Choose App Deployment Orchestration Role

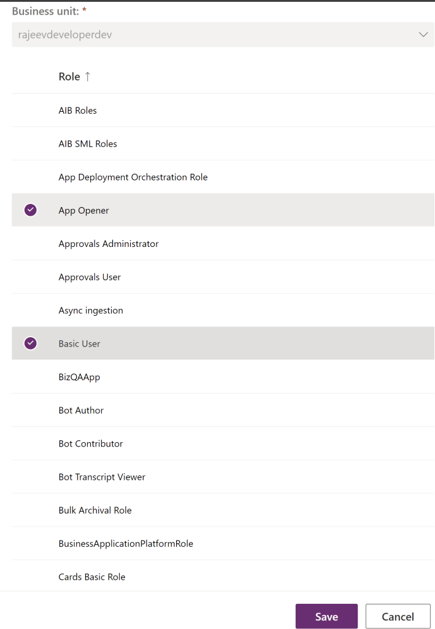tap(133, 177)
